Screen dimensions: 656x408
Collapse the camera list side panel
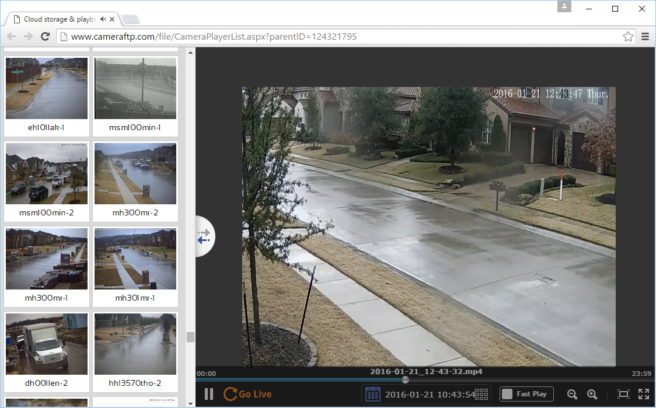pyautogui.click(x=205, y=236)
